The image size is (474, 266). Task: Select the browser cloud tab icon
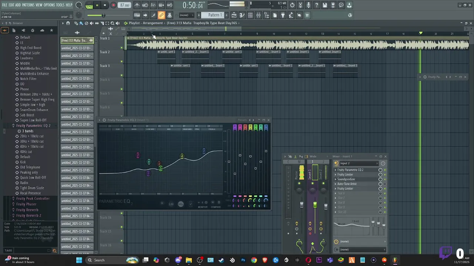[42, 30]
